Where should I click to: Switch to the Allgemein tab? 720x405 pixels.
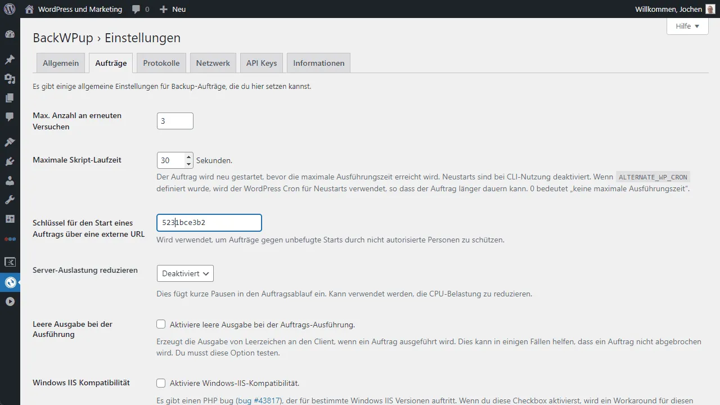tap(61, 63)
